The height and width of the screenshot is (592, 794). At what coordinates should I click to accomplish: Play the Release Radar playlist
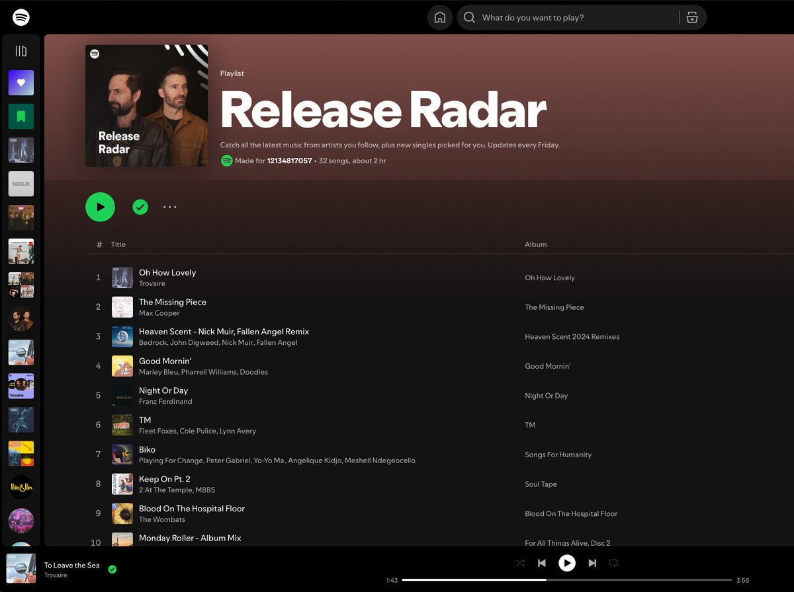click(x=100, y=207)
